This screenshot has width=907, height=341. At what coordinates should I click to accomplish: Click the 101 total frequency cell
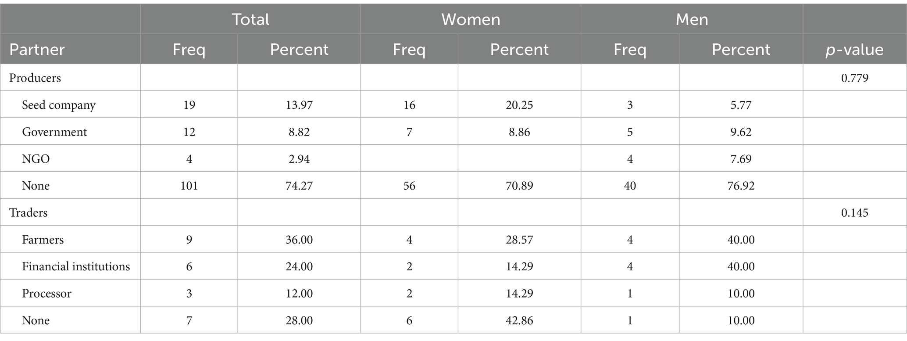pos(189,186)
